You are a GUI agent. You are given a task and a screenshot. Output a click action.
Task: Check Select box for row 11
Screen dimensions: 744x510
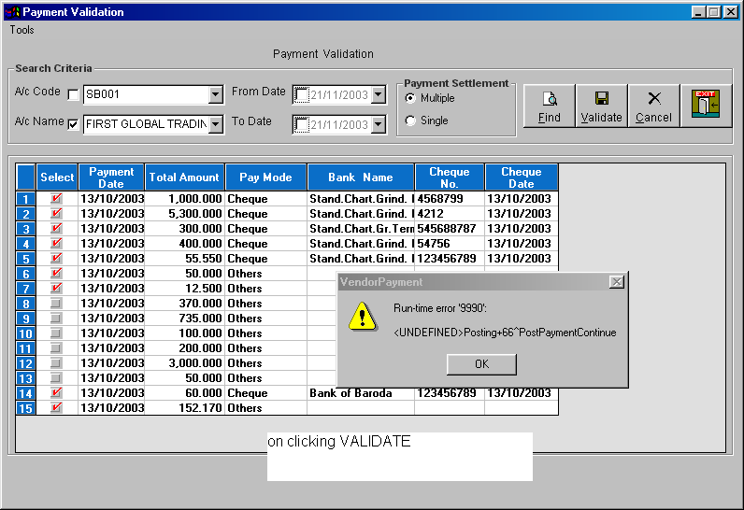pyautogui.click(x=56, y=347)
